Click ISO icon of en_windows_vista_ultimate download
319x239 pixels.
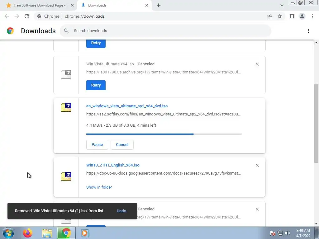[66, 107]
